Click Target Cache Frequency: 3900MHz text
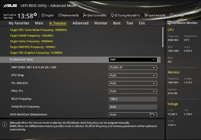 tap(31, 41)
